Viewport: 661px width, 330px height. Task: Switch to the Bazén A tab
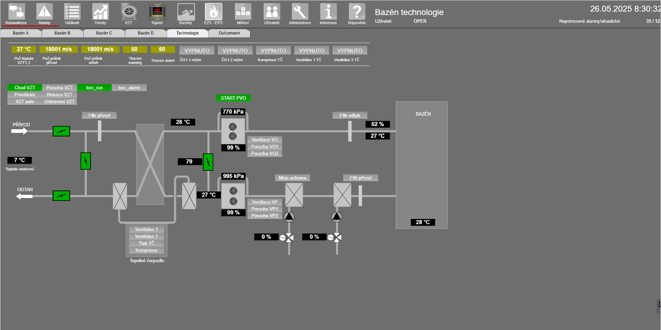coord(21,33)
